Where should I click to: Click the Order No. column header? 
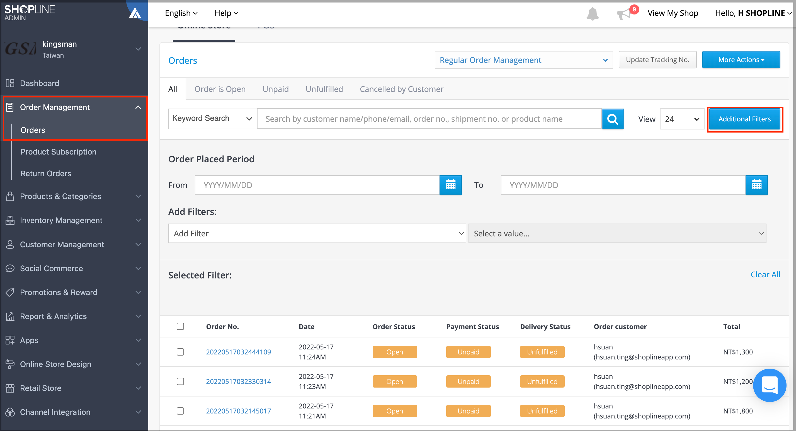[x=222, y=326]
